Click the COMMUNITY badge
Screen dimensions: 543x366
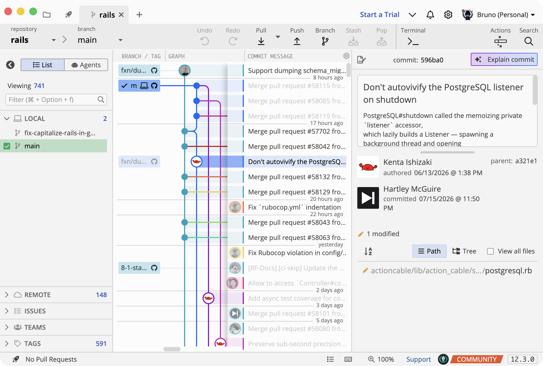[x=476, y=359]
